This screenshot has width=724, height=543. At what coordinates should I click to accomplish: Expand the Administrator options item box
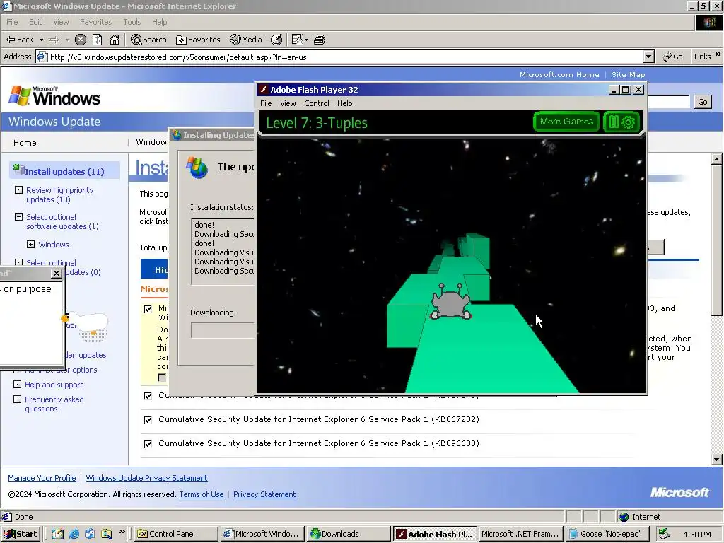17,370
